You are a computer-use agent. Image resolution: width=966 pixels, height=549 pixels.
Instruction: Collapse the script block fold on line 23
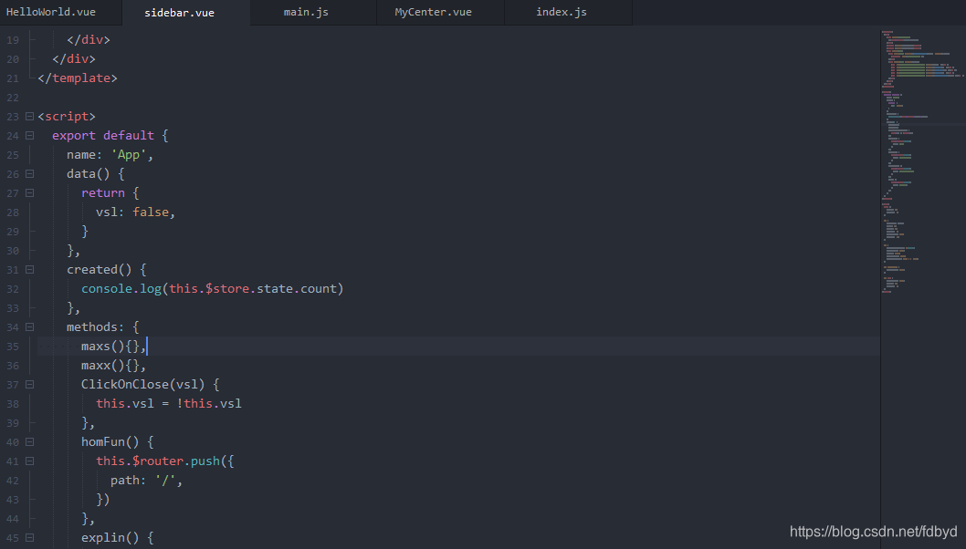tap(29, 117)
